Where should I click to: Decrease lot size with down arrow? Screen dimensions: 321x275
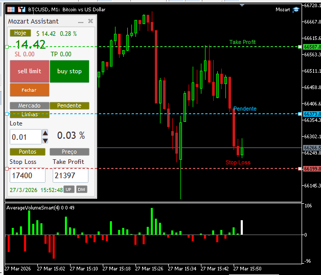click(45, 140)
